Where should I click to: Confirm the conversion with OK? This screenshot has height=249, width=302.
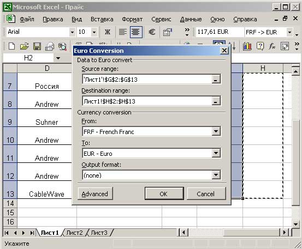tap(164, 193)
